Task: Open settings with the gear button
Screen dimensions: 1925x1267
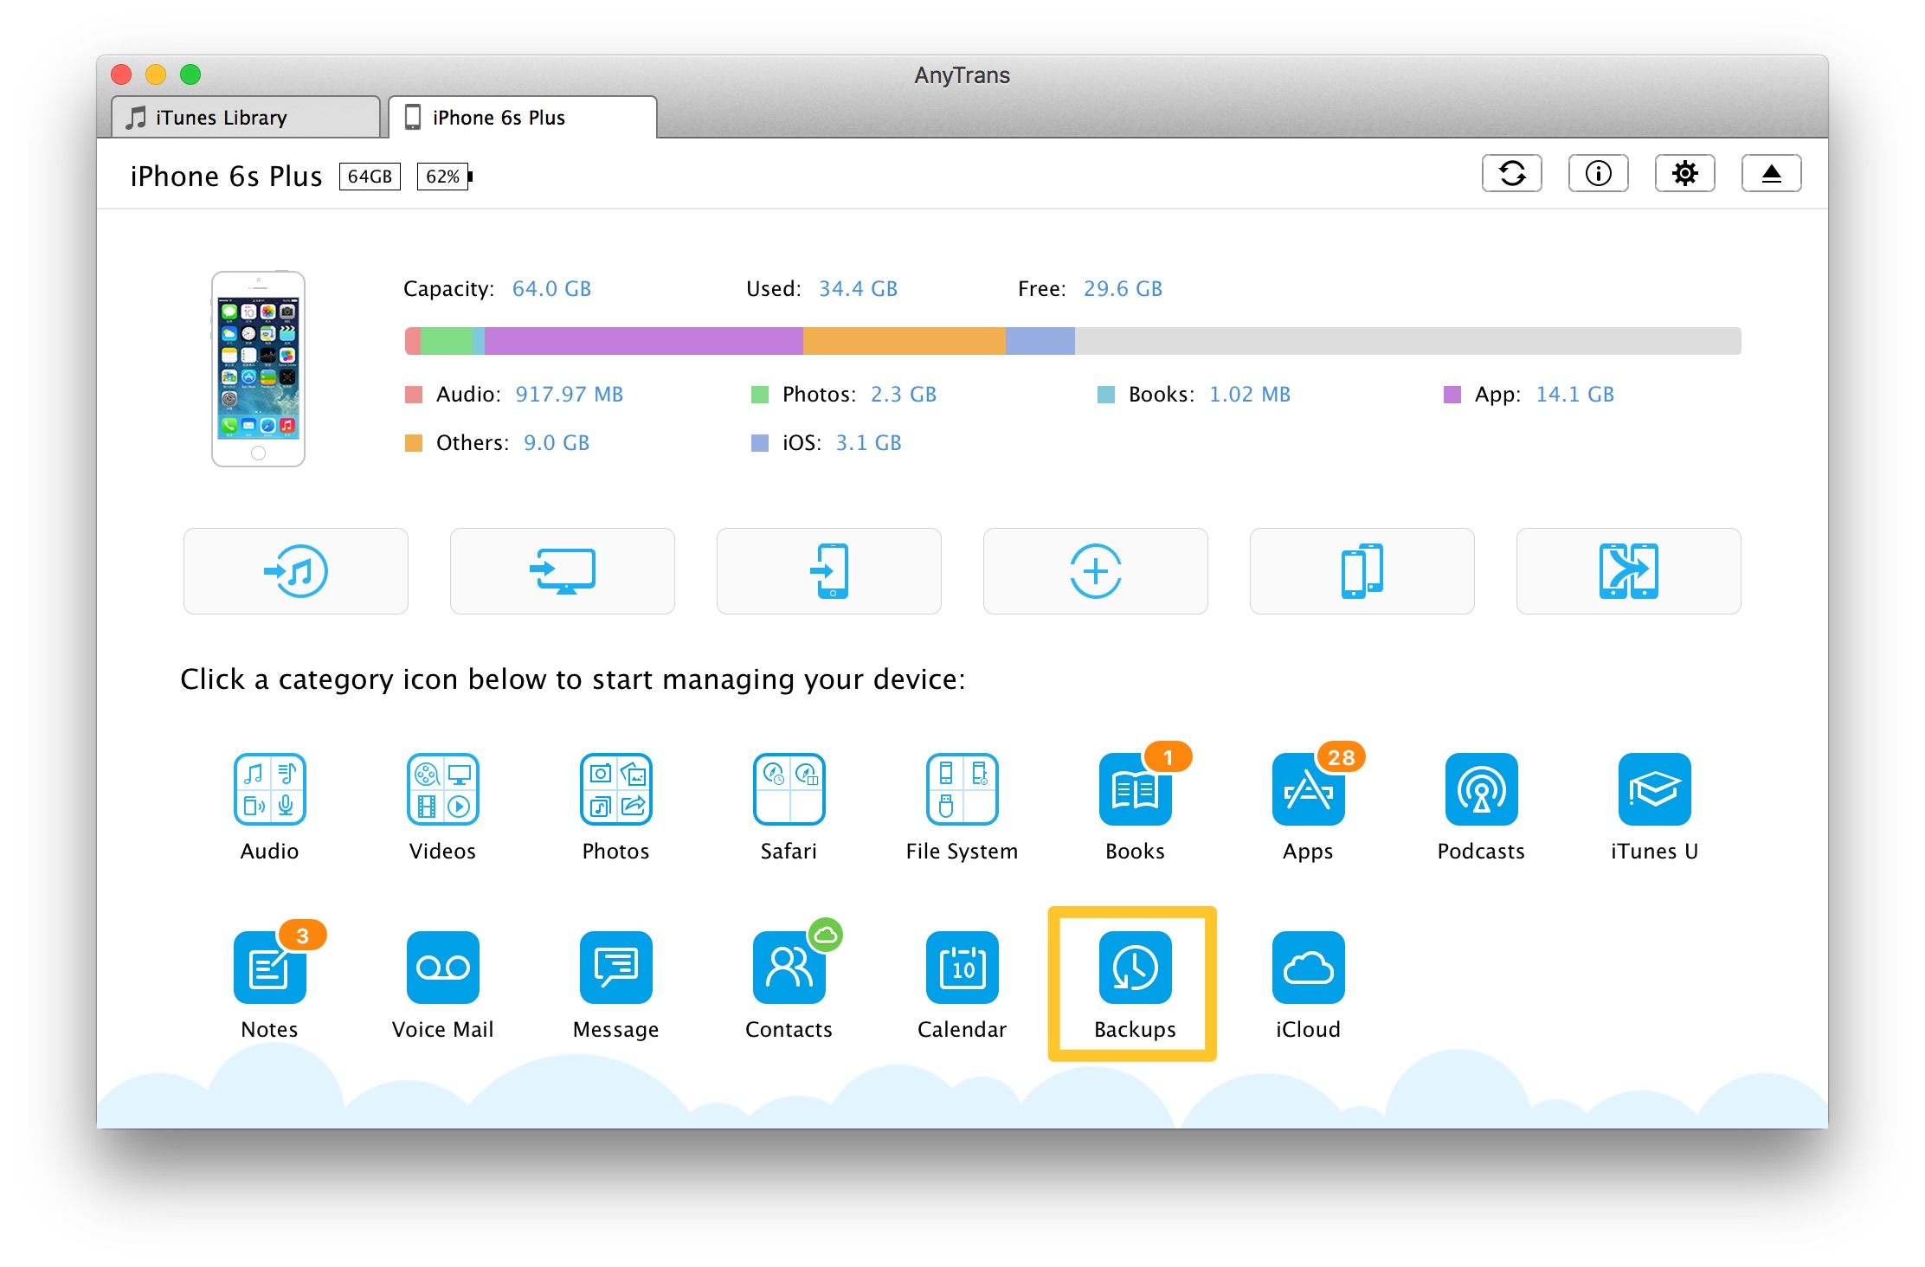Action: tap(1684, 174)
